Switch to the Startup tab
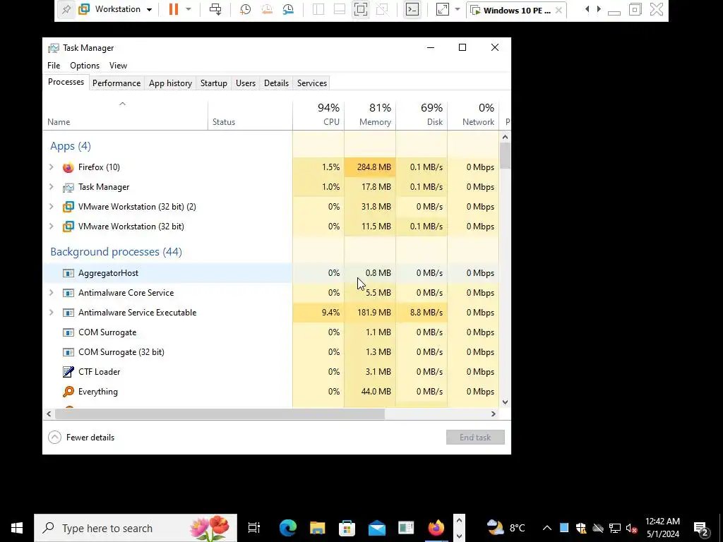 [x=213, y=83]
